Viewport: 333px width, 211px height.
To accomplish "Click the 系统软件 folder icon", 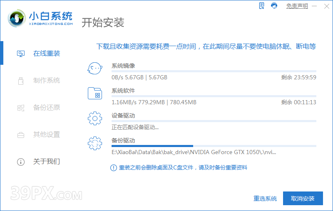I will pyautogui.click(x=94, y=93).
